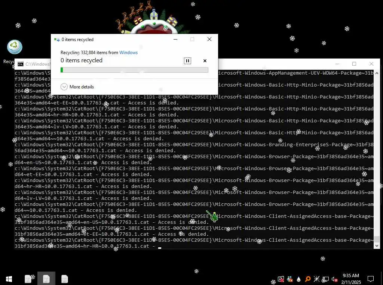This screenshot has width=383, height=285.
Task: Minimize the 0 items recycled dialog
Action: point(175,39)
